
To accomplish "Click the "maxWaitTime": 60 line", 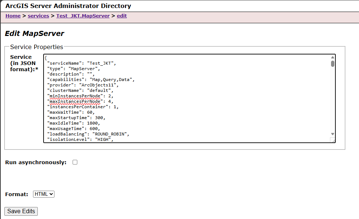I will coord(71,112).
